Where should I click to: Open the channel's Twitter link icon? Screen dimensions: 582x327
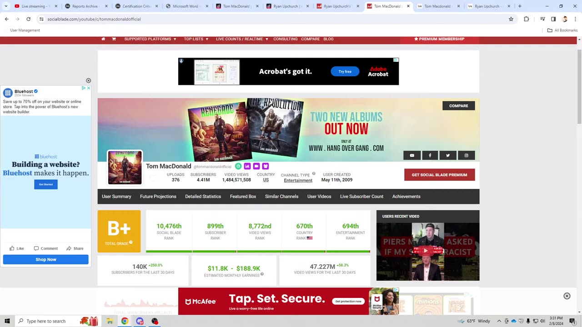[x=448, y=155]
